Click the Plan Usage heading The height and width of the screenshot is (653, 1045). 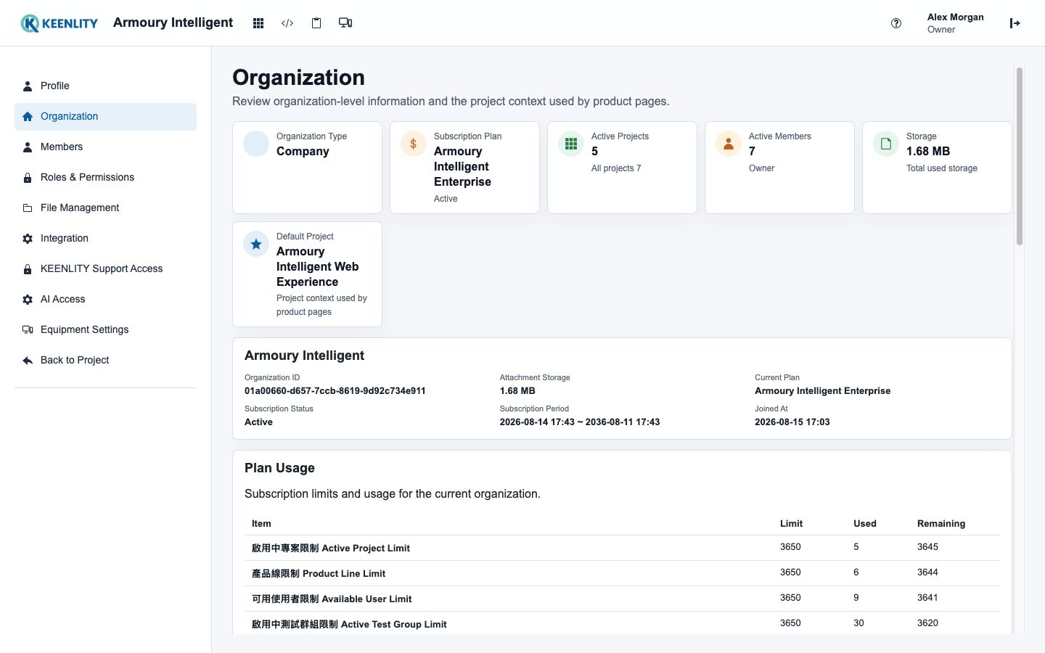279,469
